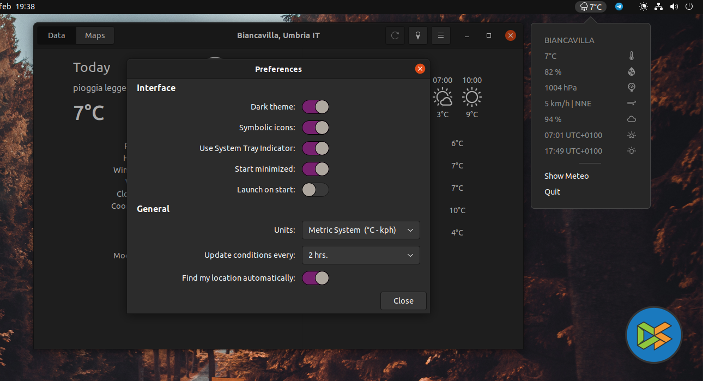
Task: Switch to the Maps tab
Action: pos(95,35)
